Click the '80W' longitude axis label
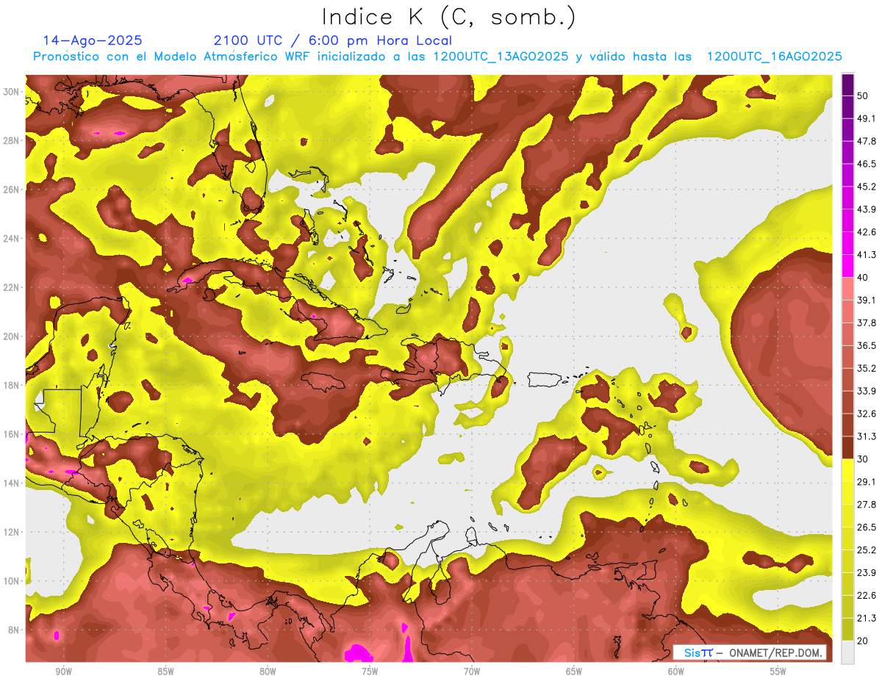This screenshot has height=681, width=882. point(268,671)
